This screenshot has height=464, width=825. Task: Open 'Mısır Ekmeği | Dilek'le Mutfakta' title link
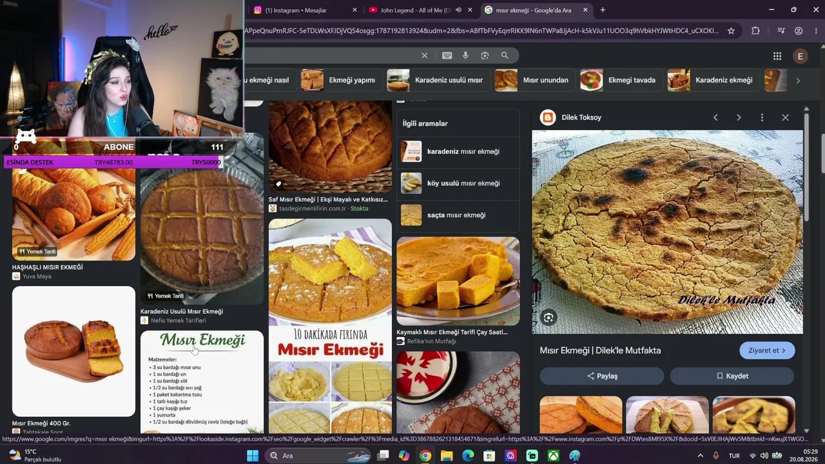click(x=600, y=351)
